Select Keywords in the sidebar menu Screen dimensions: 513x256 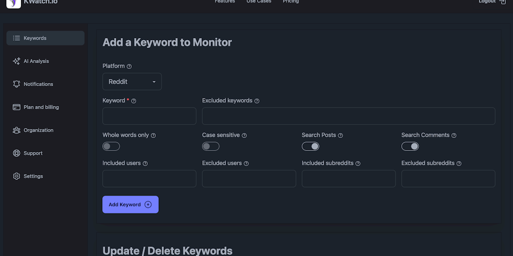45,38
